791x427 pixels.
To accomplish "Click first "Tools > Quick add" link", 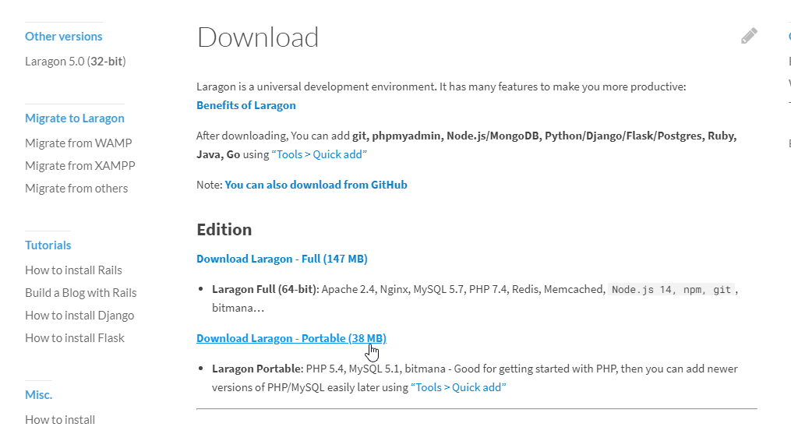I will click(x=319, y=154).
